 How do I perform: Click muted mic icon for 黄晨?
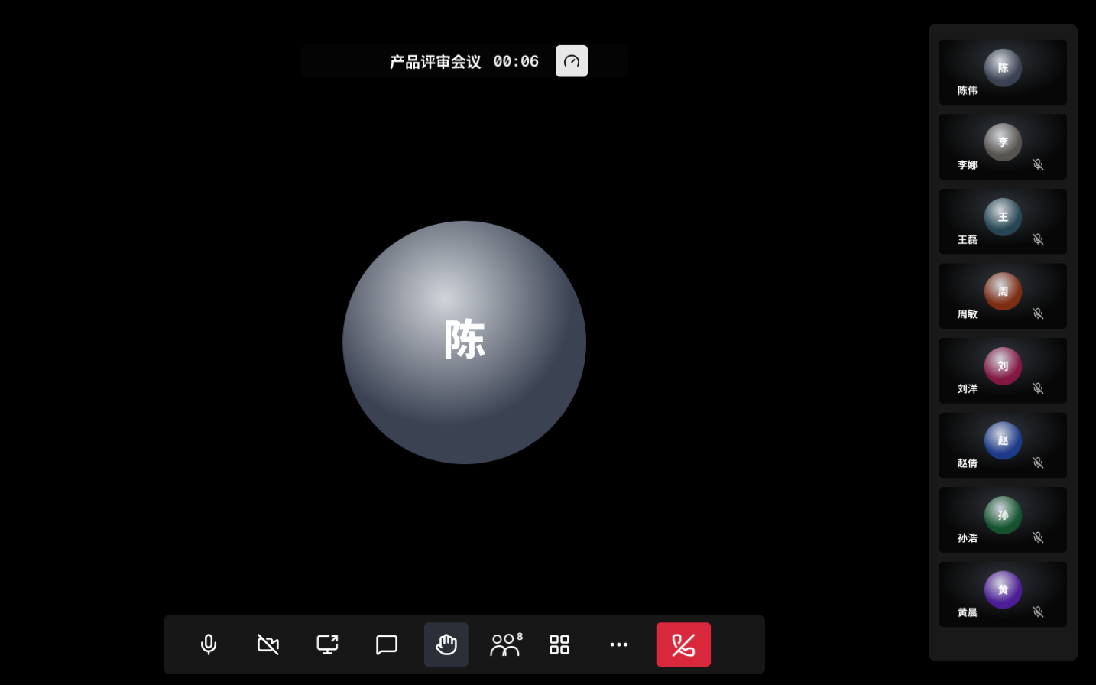coord(1038,612)
